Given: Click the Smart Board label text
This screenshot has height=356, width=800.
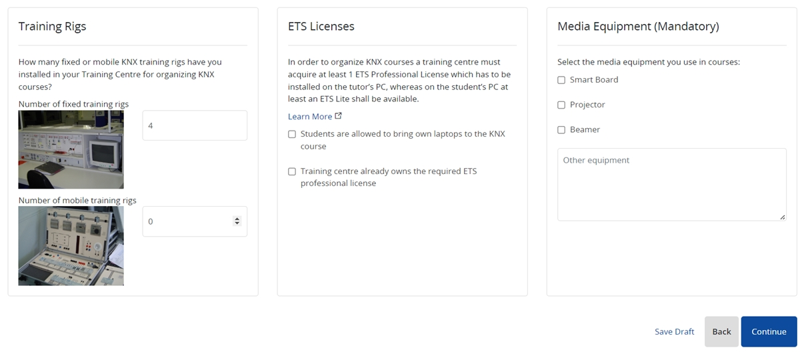Looking at the screenshot, I should pyautogui.click(x=594, y=80).
